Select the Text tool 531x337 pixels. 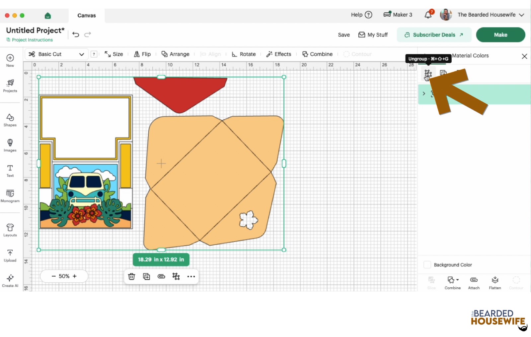[x=10, y=171]
